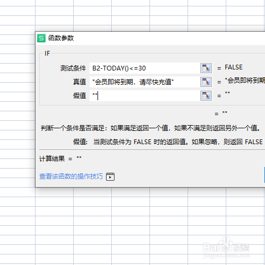Click range selector icon for 测试条件 field
The image size is (265, 265).
point(206,68)
